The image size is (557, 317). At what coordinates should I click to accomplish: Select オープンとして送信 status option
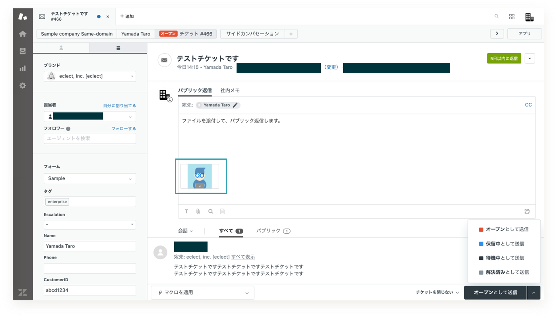tap(504, 230)
